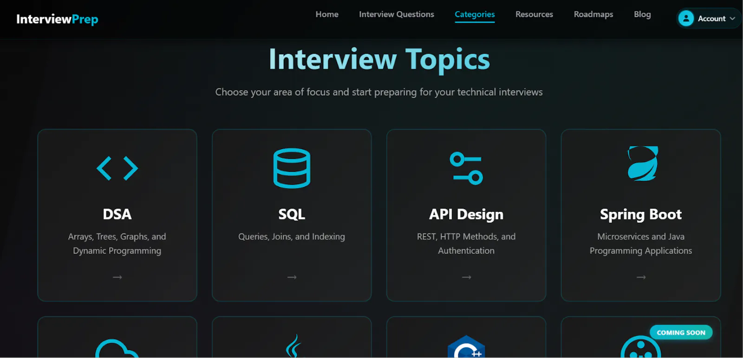Click the C++ hexagon icon
Image resolution: width=743 pixels, height=358 pixels.
(x=466, y=346)
